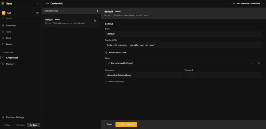This screenshot has width=266, height=129.
Task: Expand Advanced settings
Action: tap(114, 81)
